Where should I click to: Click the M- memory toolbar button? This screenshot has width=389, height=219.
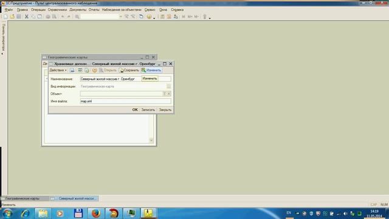coord(196,16)
